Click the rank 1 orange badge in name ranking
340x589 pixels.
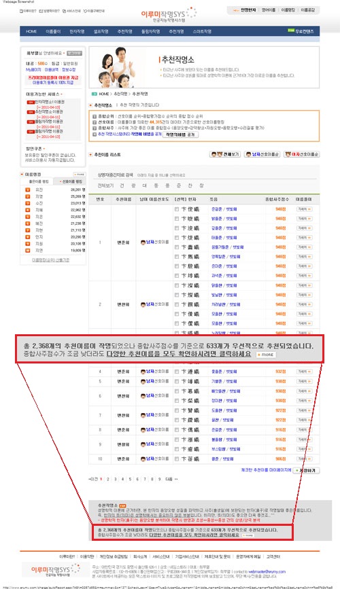coord(27,190)
